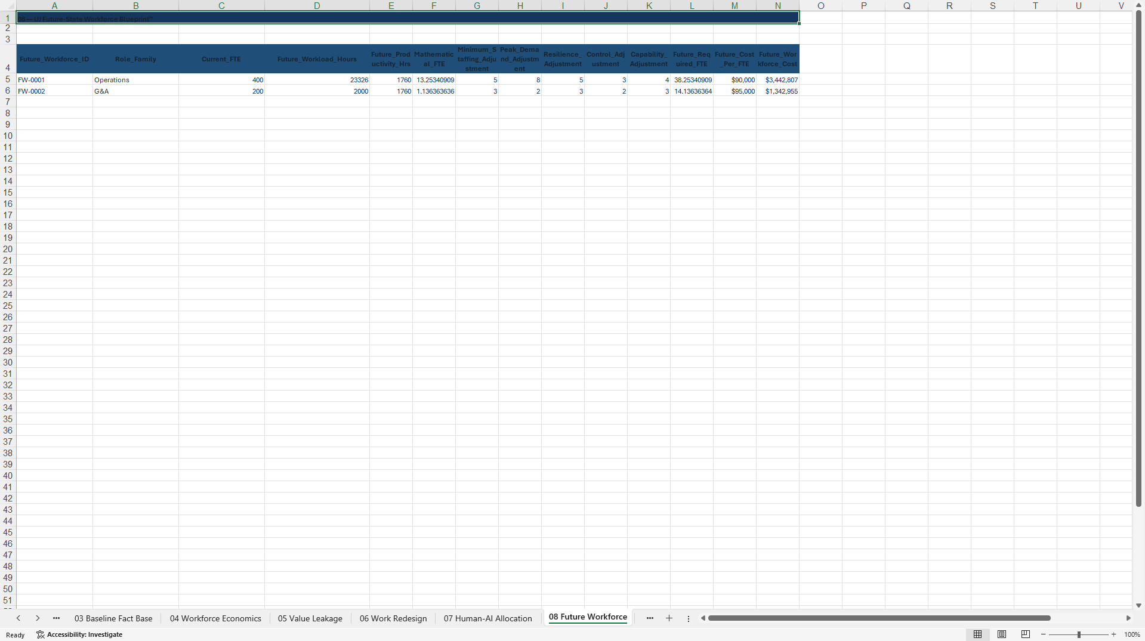This screenshot has height=641, width=1145.
Task: Select row 5 header
Action: 8,79
